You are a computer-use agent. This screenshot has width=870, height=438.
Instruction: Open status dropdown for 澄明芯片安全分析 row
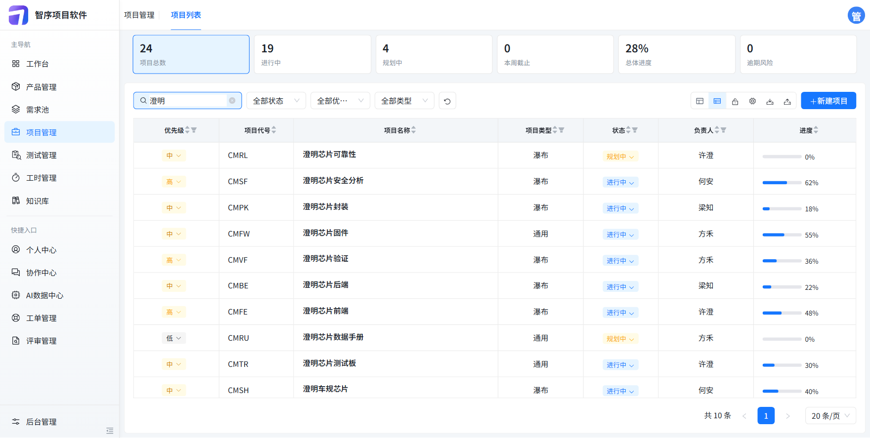tap(620, 182)
